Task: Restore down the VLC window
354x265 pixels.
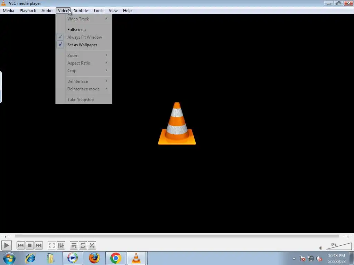Action: click(338, 3)
